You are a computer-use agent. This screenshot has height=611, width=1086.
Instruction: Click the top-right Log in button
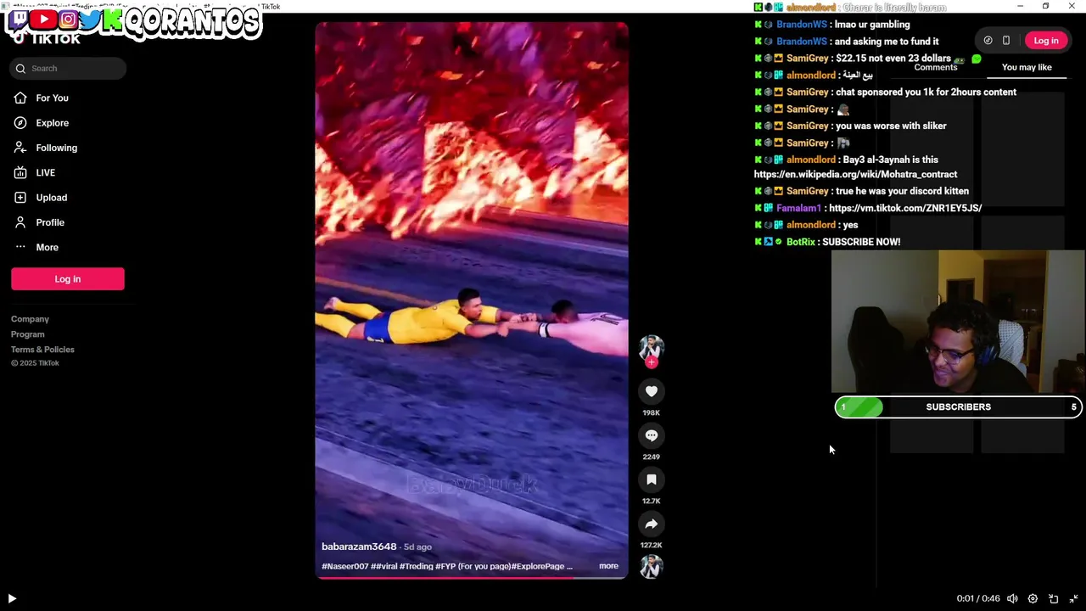pyautogui.click(x=1045, y=41)
